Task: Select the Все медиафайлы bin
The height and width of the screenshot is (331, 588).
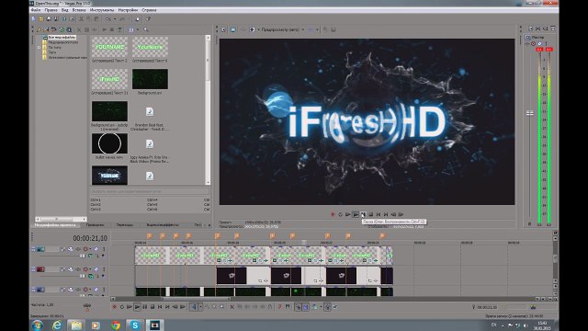Action: point(62,37)
